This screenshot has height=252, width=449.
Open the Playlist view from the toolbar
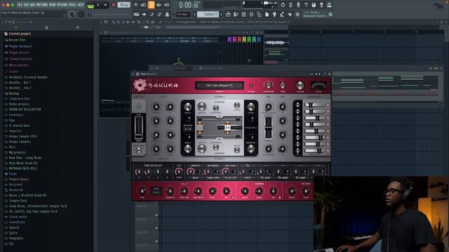point(228,14)
